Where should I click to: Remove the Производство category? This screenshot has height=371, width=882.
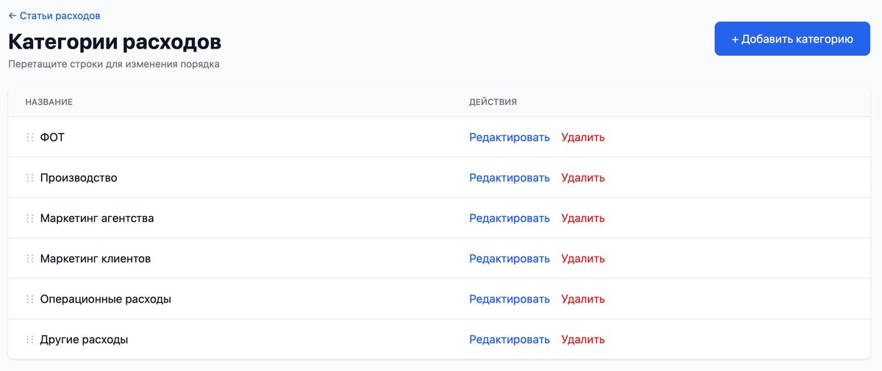click(x=583, y=178)
